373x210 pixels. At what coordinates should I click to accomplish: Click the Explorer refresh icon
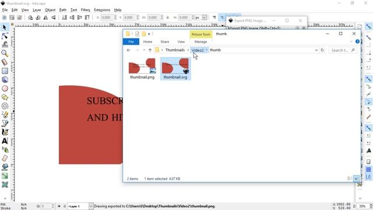[322, 50]
